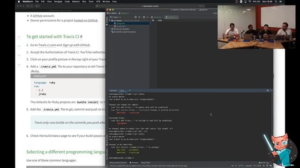Image resolution: width=300 pixels, height=168 pixels.
Task: Open the Navigate menu
Action: tap(58, 1)
